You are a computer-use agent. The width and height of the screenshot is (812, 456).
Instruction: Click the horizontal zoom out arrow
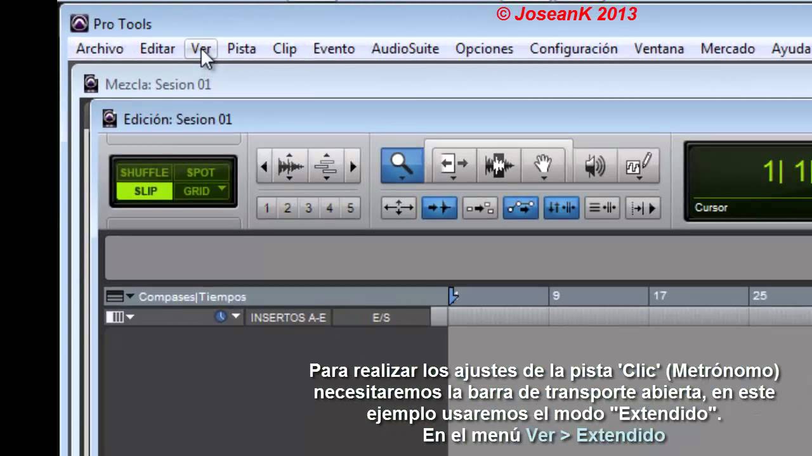coord(265,167)
